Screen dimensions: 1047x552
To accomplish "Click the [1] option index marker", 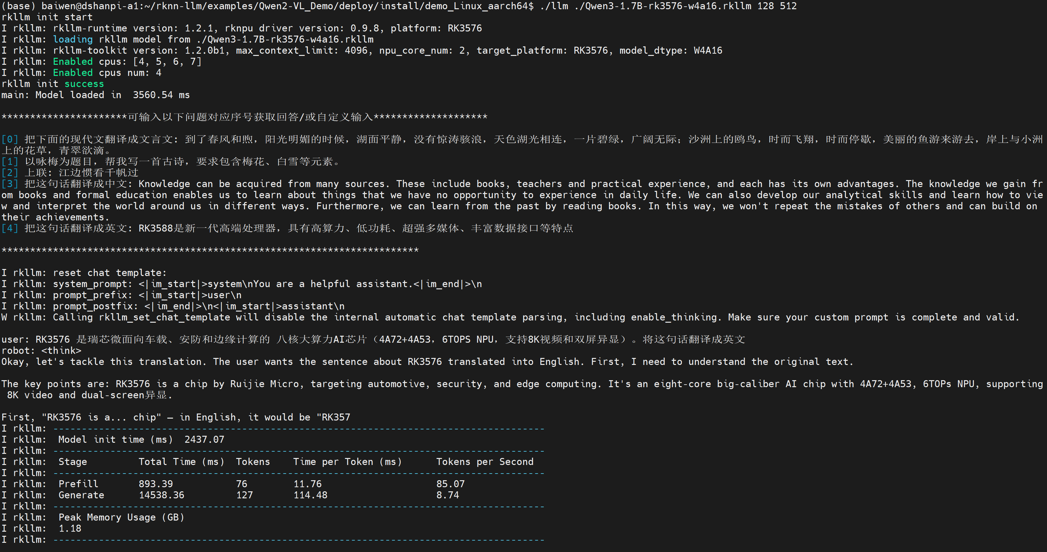I will click(10, 162).
